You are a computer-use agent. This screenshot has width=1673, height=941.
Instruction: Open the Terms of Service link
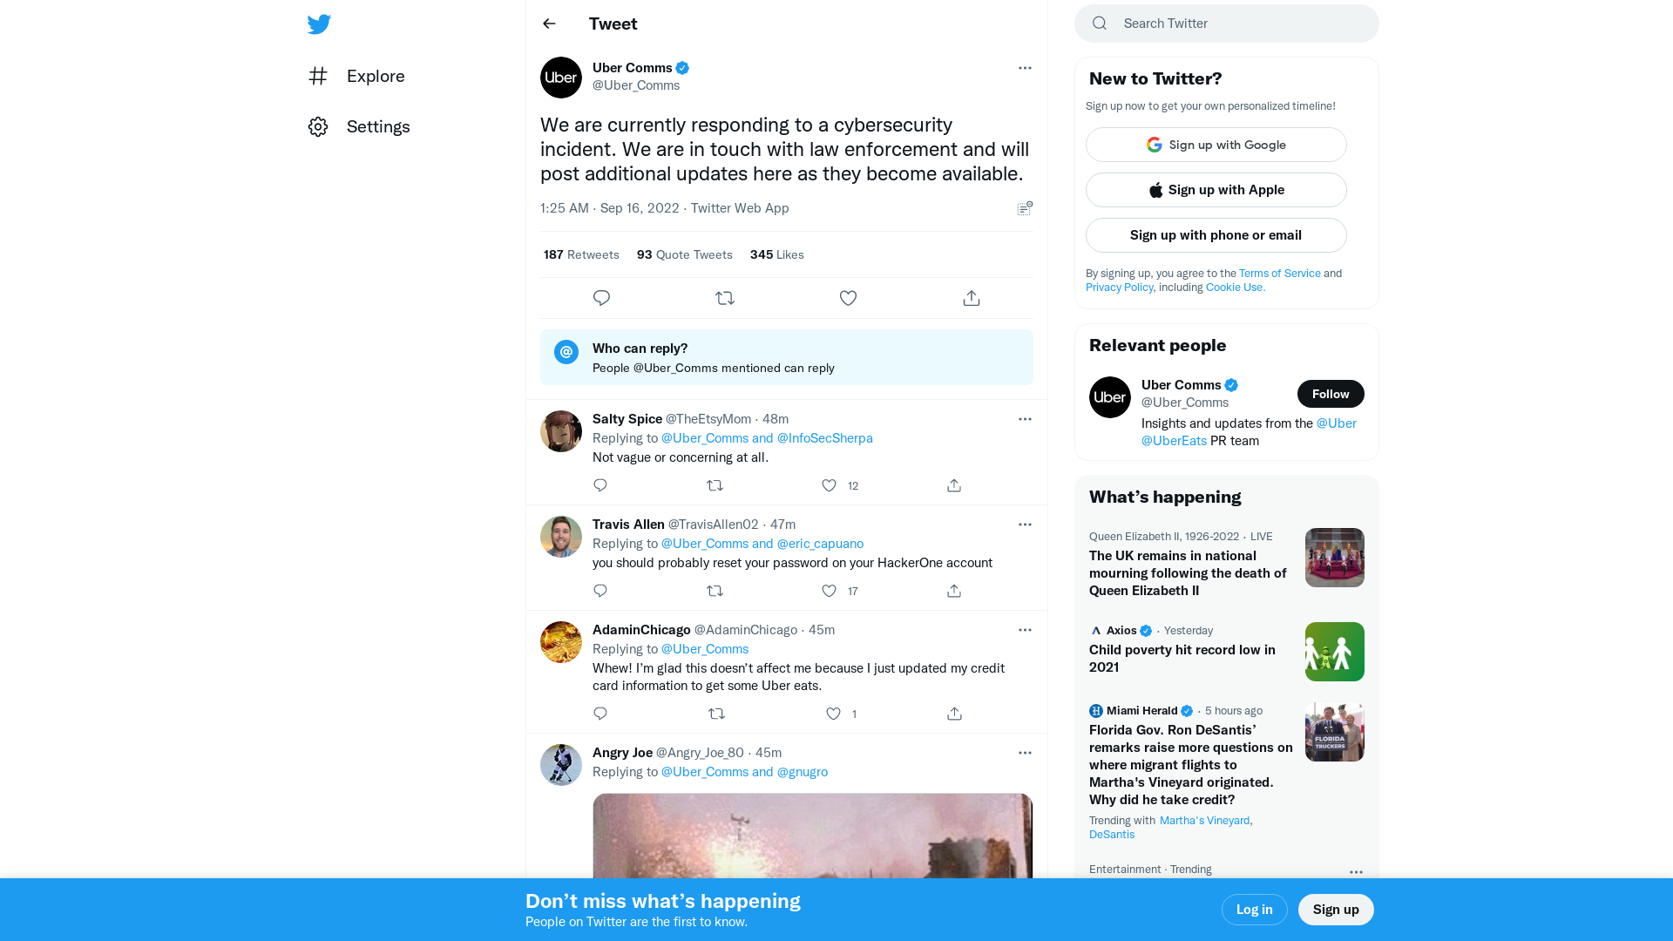[1279, 273]
